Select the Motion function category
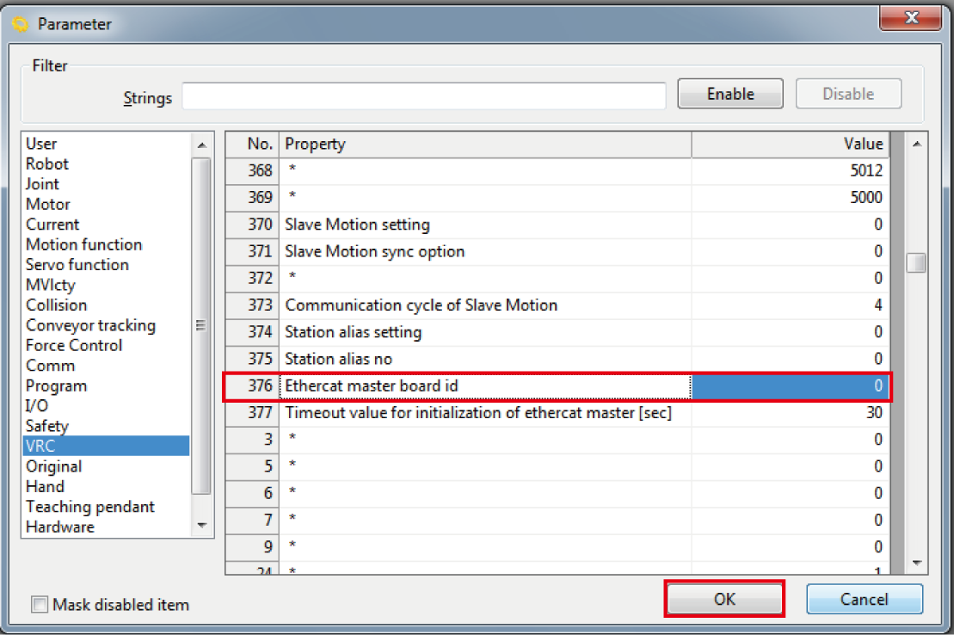The width and height of the screenshot is (954, 635). point(84,245)
